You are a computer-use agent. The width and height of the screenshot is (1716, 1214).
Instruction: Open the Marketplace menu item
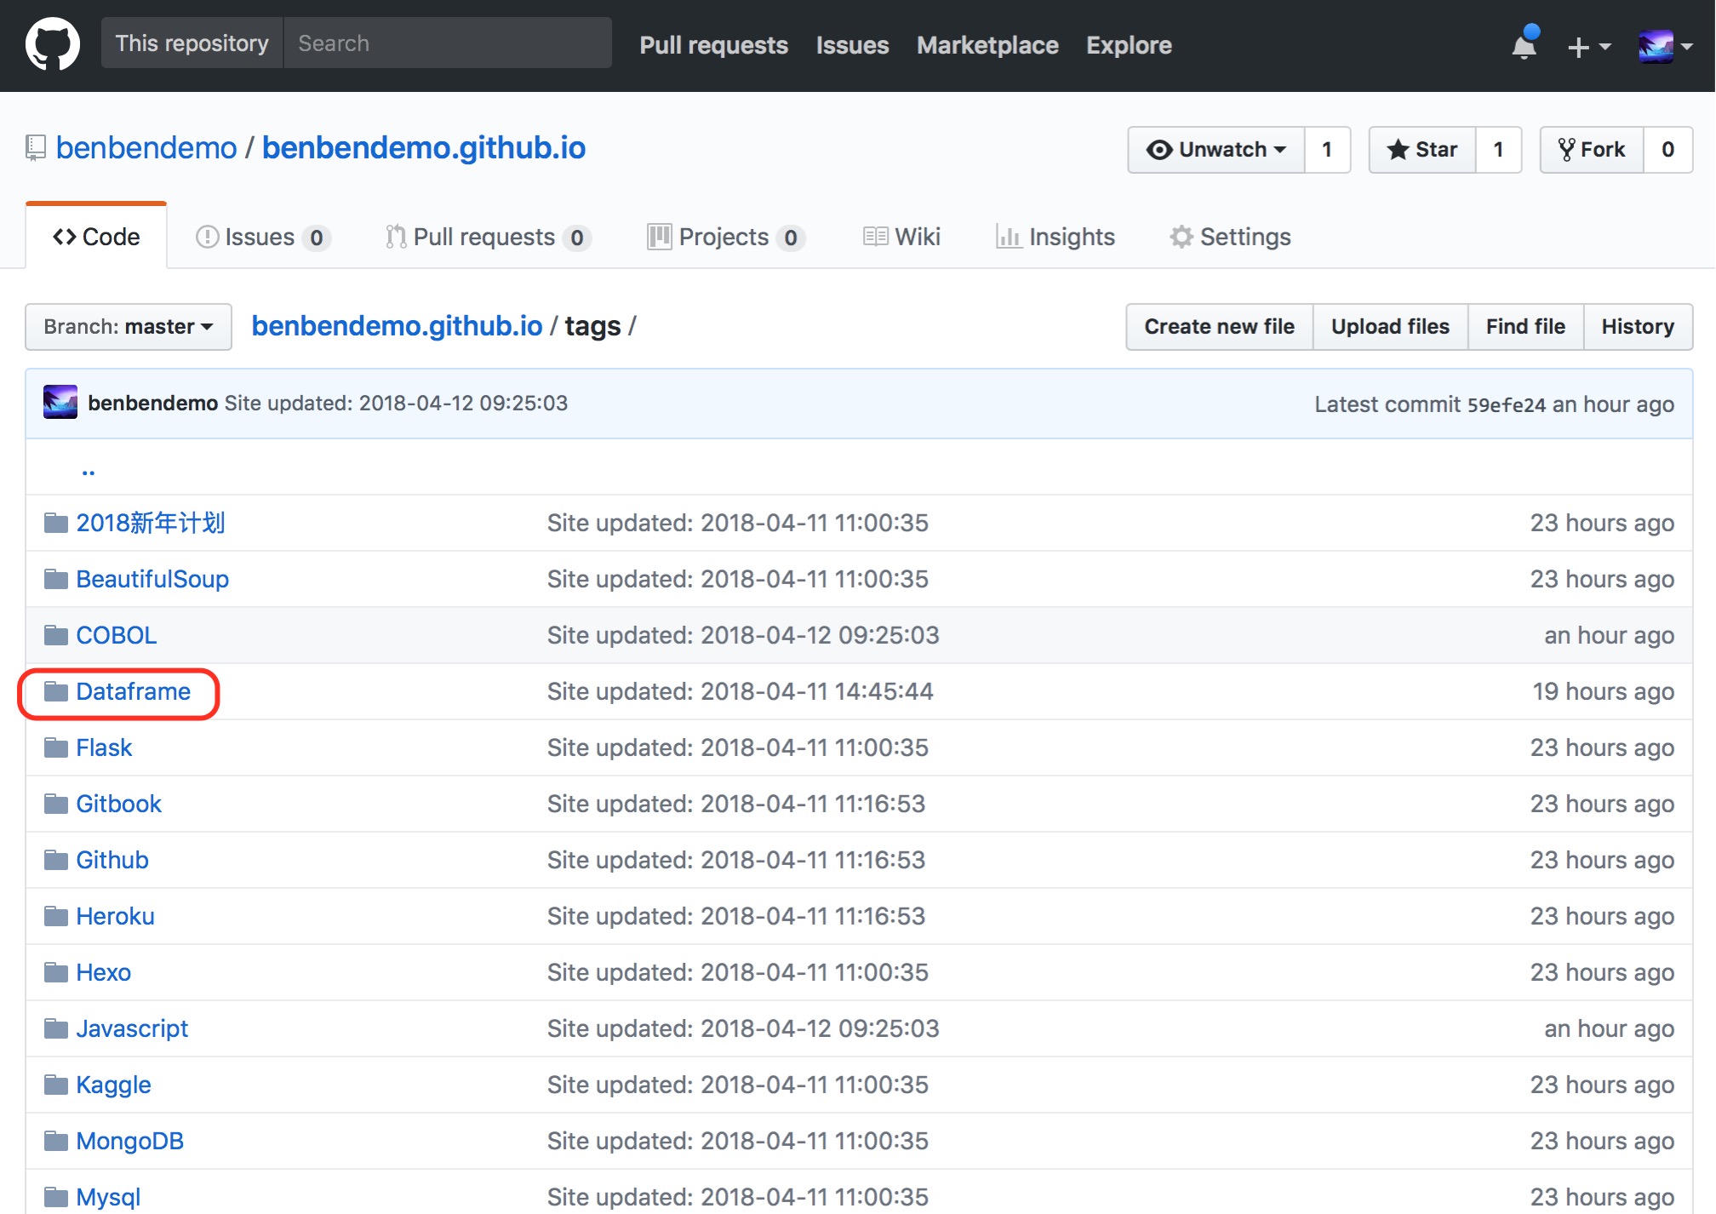pos(987,45)
